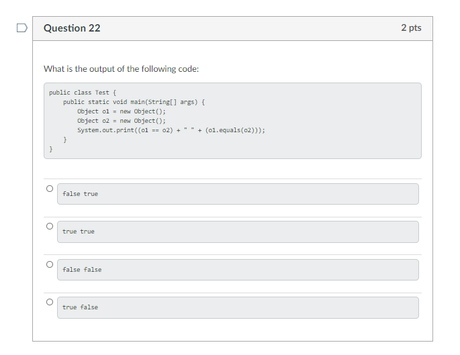Viewport: 460px width, 355px height.
Task: Click the "false true" answer text box
Action: tap(238, 194)
